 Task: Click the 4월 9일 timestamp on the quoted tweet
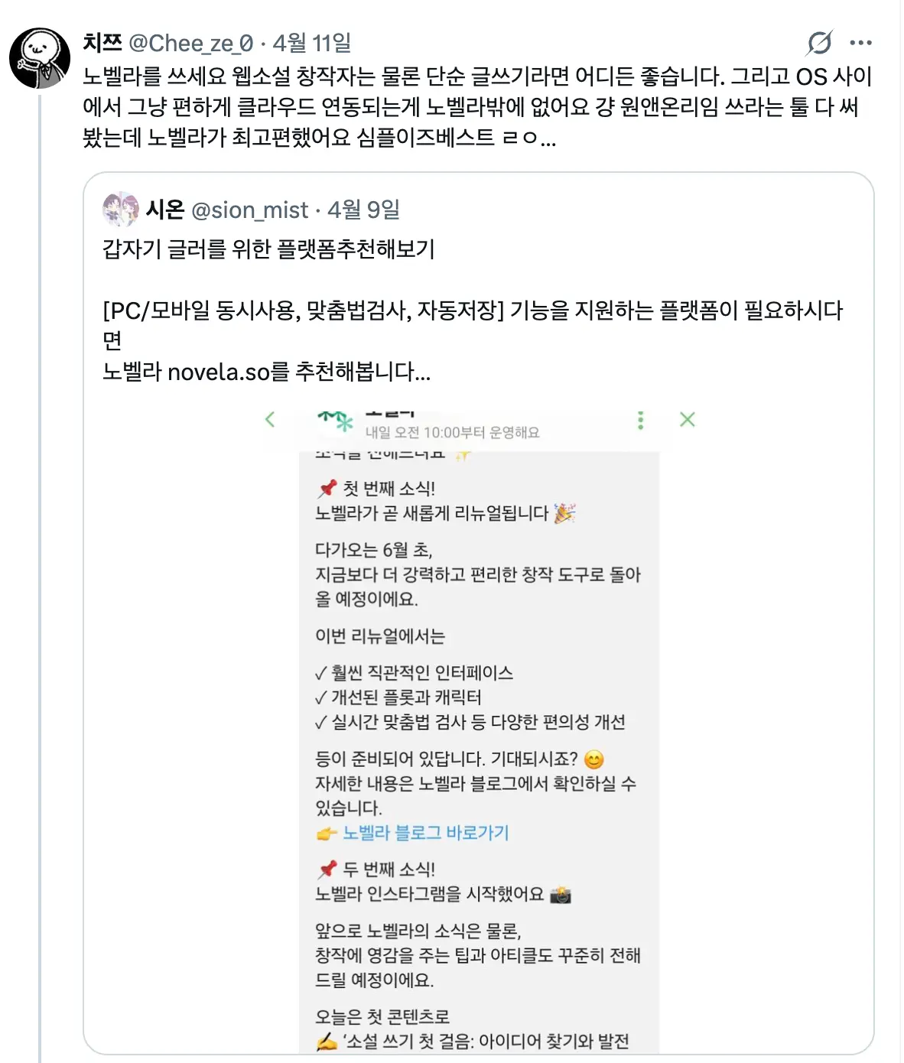364,210
